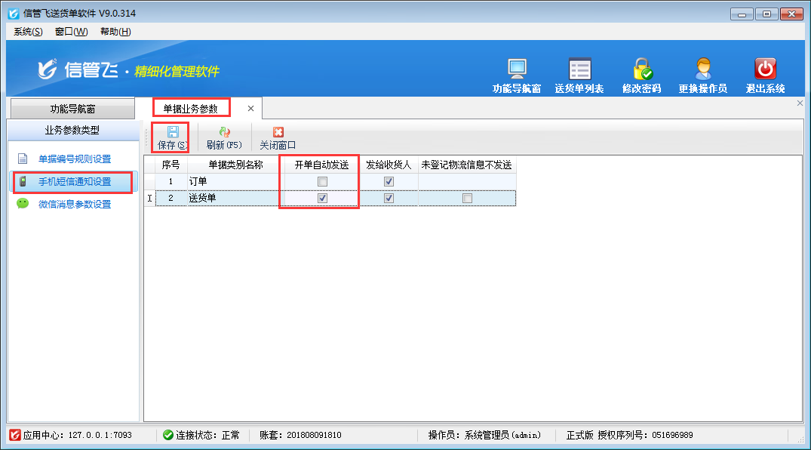Click the 更换操作员 user icon
The image size is (811, 450).
pos(703,69)
